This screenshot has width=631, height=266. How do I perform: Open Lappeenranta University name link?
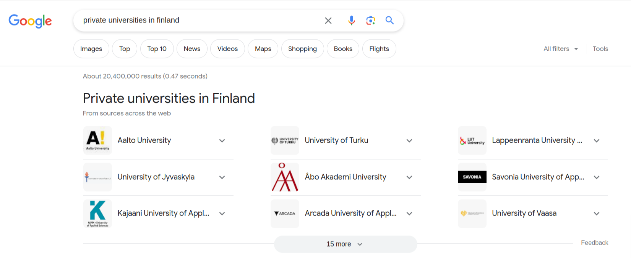point(537,140)
